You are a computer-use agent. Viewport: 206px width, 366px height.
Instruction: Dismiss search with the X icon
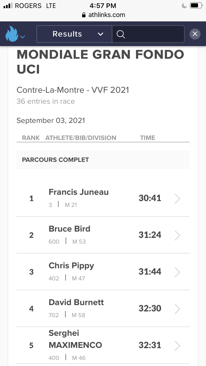pyautogui.click(x=195, y=34)
